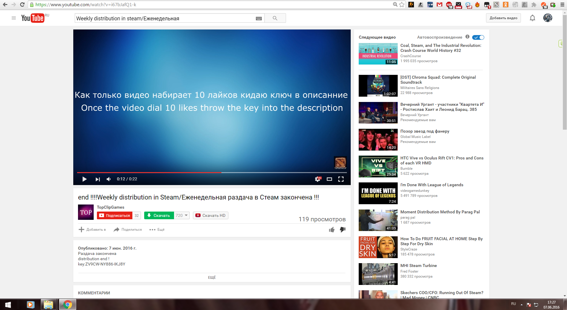Like the video with thumbs up
This screenshot has width=567, height=310.
[332, 230]
